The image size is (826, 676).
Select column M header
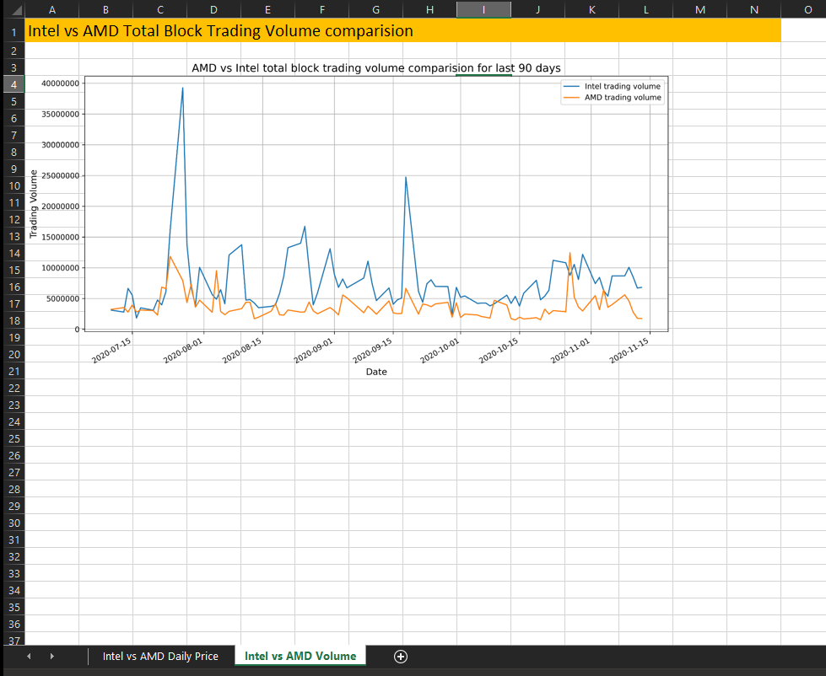700,9
